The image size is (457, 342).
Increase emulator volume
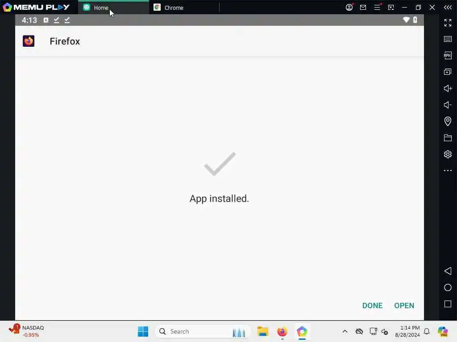tap(448, 89)
